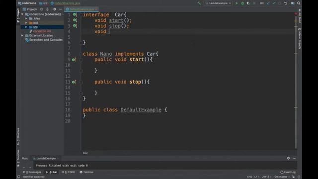Open the LamdaExample run configuration dropdown
The width and height of the screenshot is (318, 179).
pyautogui.click(x=218, y=3)
